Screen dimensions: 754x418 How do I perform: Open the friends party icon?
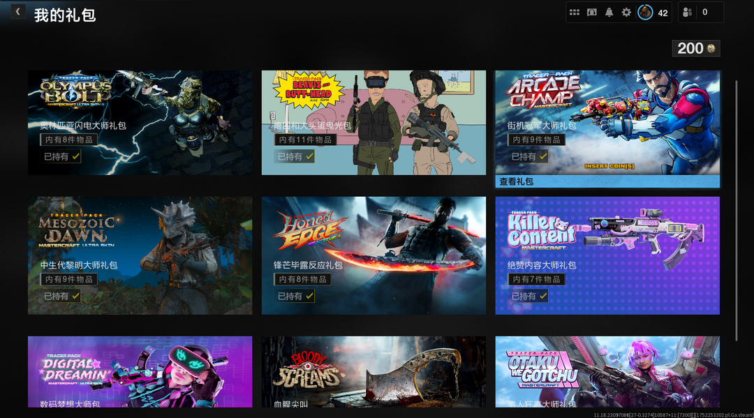(x=687, y=13)
